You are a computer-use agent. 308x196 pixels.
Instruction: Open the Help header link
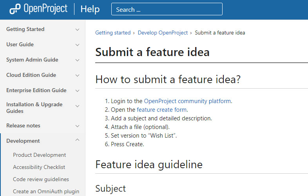pos(90,9)
